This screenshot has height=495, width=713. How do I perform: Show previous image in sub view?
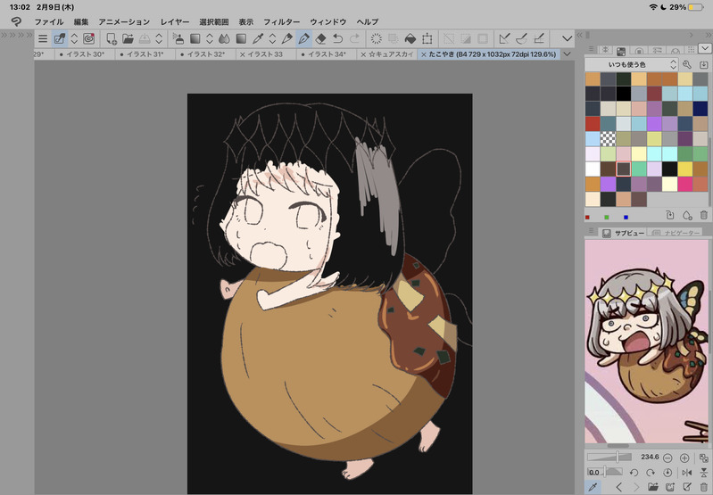618,487
